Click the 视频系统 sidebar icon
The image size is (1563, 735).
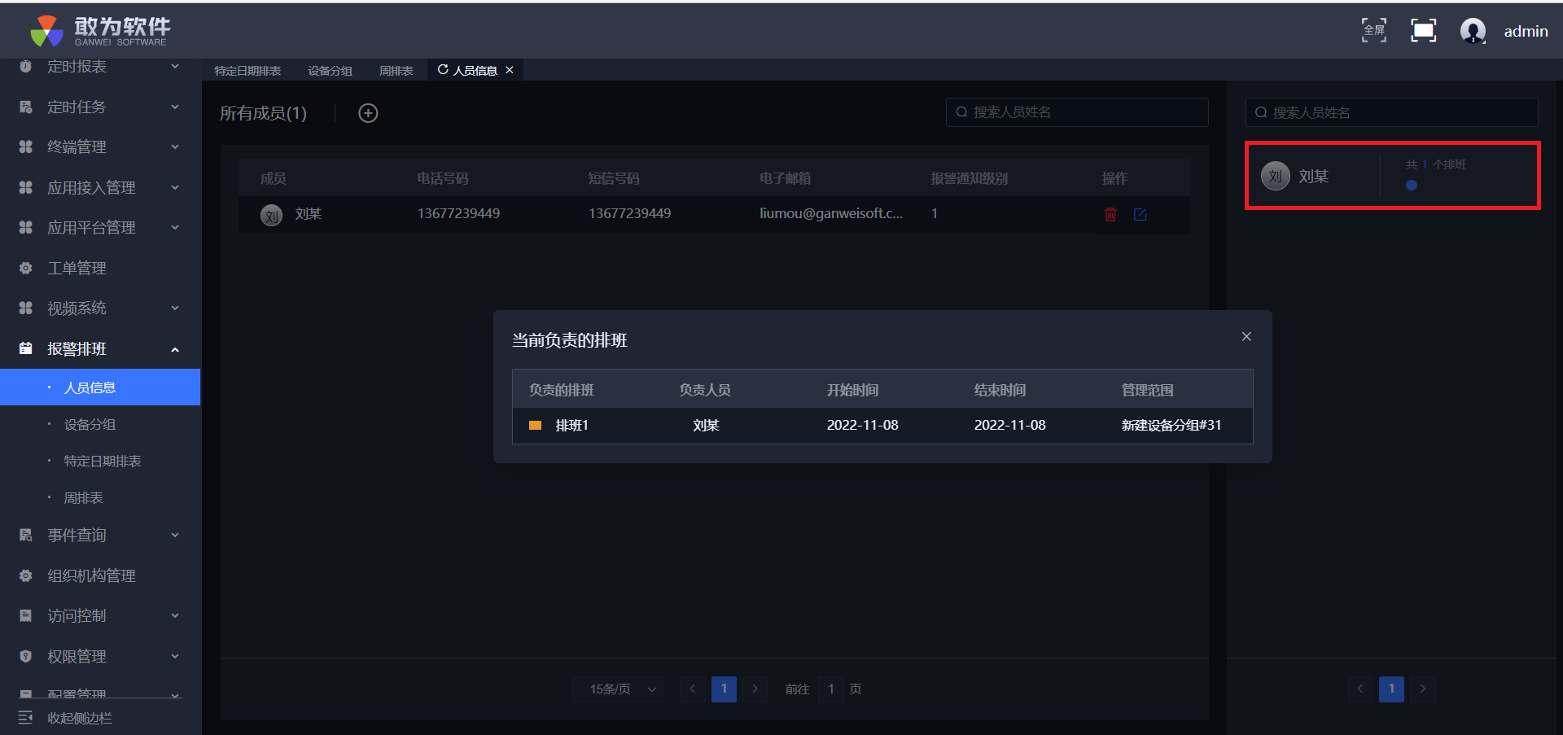tap(26, 308)
